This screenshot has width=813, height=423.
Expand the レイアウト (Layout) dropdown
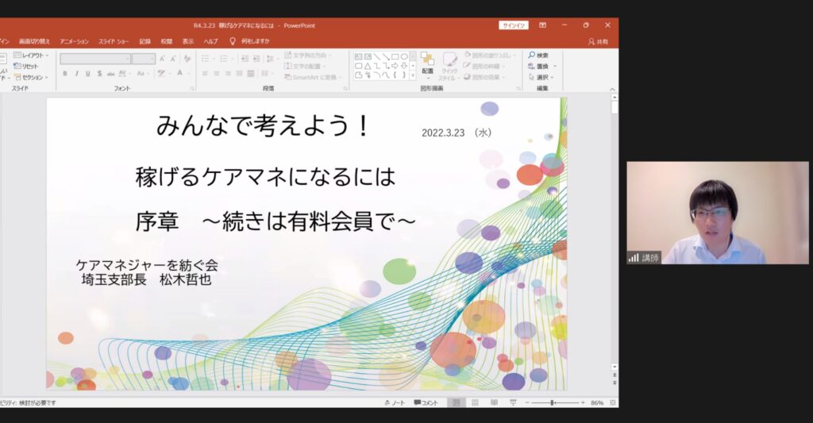click(x=32, y=56)
